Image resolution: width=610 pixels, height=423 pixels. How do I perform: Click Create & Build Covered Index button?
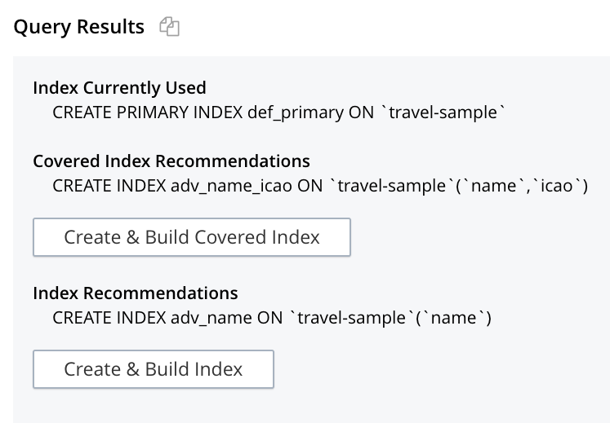(192, 237)
